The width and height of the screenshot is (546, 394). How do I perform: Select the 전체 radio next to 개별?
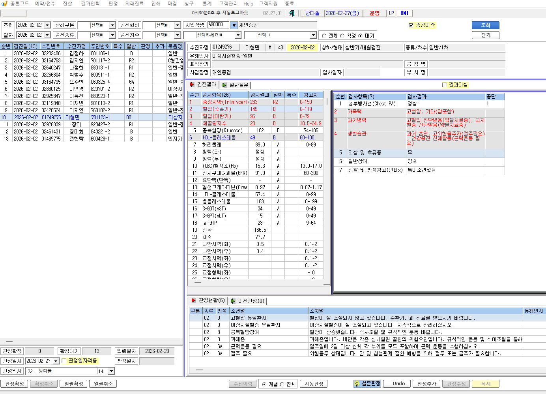pyautogui.click(x=282, y=385)
